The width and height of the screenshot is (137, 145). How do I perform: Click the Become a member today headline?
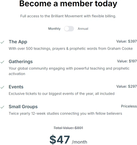(68, 4)
